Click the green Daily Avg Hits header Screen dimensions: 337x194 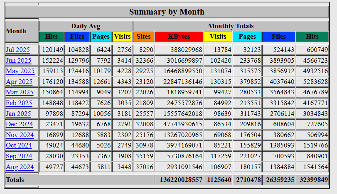pos(52,37)
